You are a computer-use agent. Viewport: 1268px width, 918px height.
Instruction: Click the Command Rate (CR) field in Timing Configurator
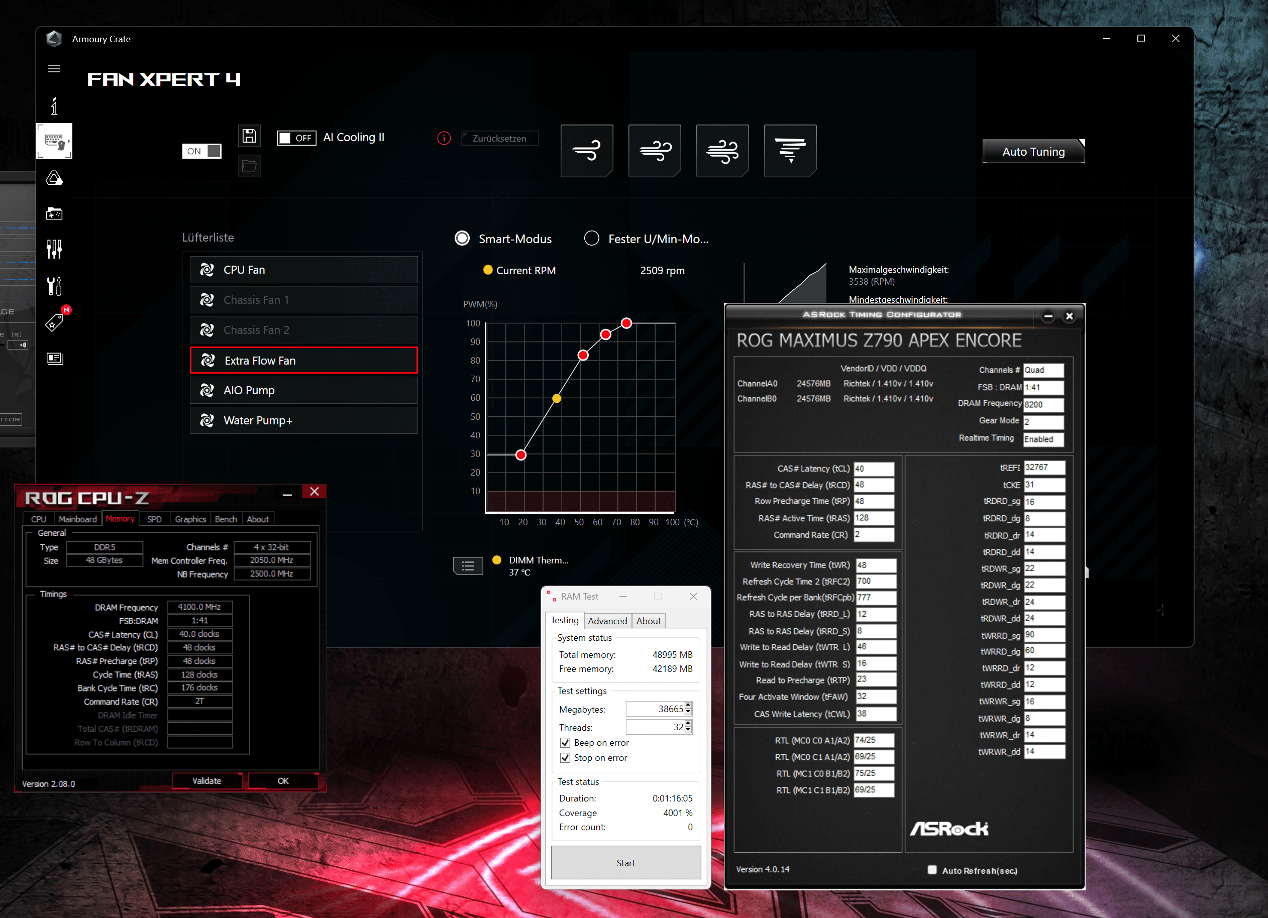[x=874, y=535]
